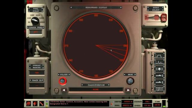Open the narrowband spectrum display mode
Viewport: 192px width, 108px height.
tap(159, 62)
